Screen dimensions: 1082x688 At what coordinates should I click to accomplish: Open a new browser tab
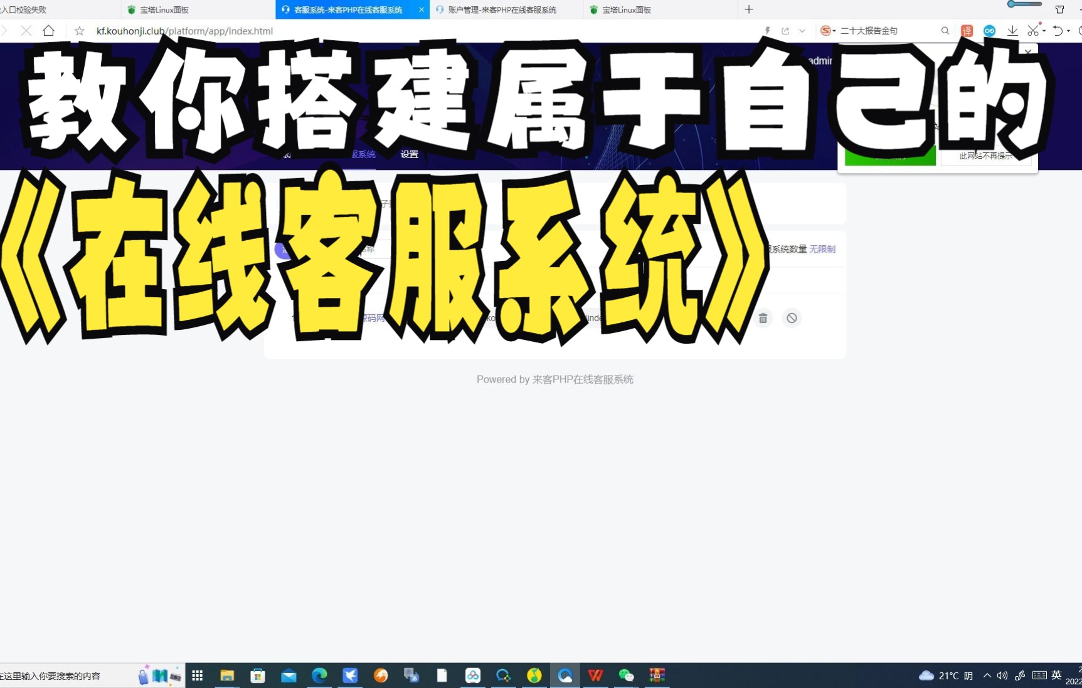coord(749,9)
